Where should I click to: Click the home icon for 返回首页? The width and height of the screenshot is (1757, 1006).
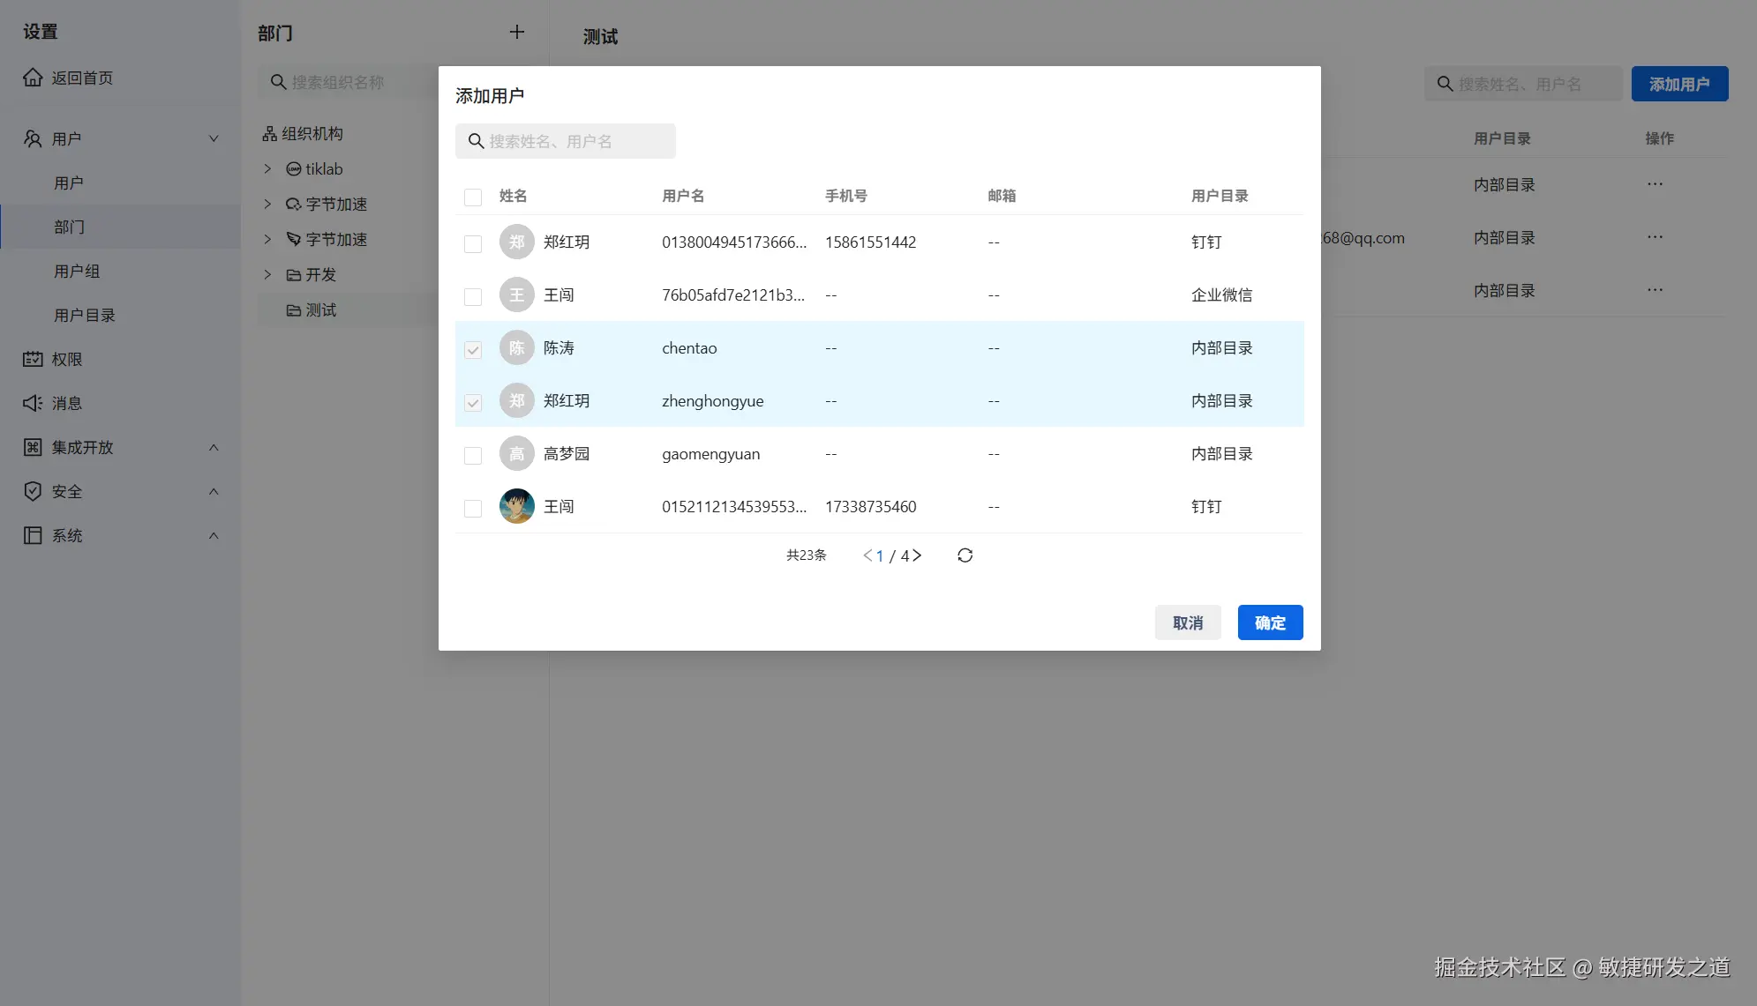tap(33, 78)
